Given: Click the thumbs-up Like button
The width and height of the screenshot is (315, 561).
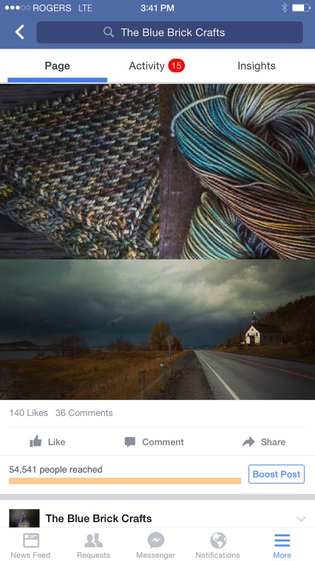Looking at the screenshot, I should tap(48, 442).
